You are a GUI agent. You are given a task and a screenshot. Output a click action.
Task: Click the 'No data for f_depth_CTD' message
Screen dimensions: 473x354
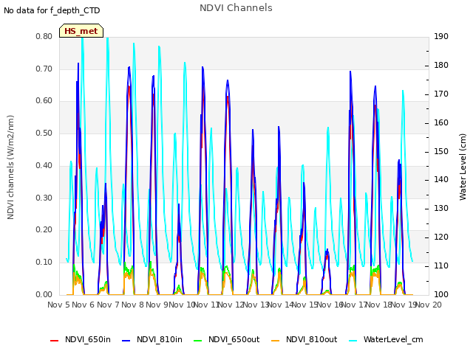pyautogui.click(x=52, y=11)
